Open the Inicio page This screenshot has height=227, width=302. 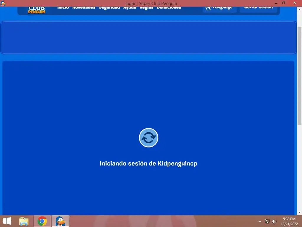point(63,8)
